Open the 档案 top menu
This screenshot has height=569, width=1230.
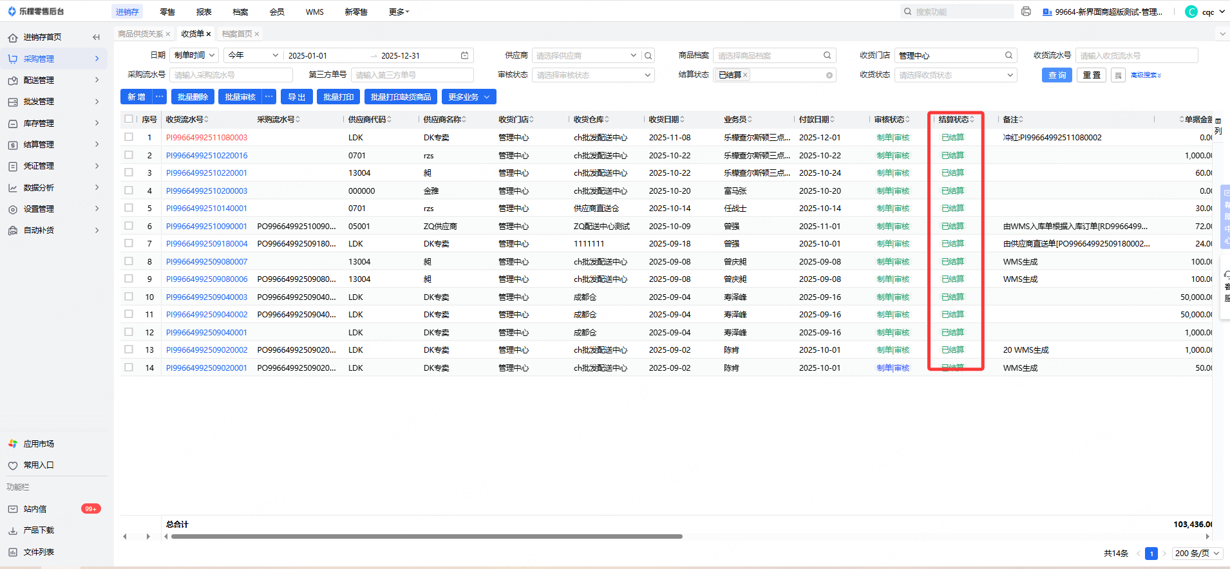click(x=240, y=12)
